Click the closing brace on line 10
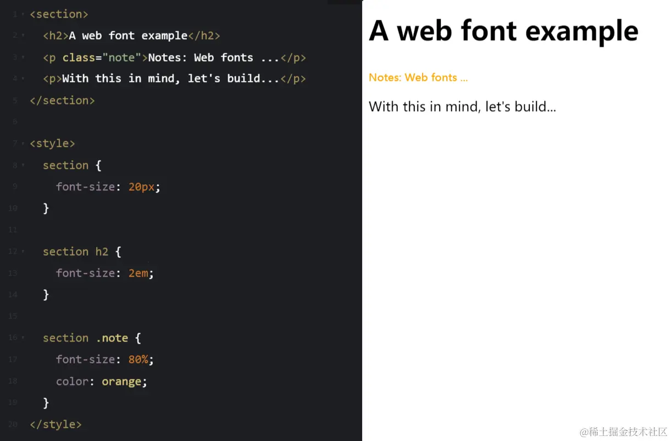This screenshot has width=671, height=441. [46, 208]
